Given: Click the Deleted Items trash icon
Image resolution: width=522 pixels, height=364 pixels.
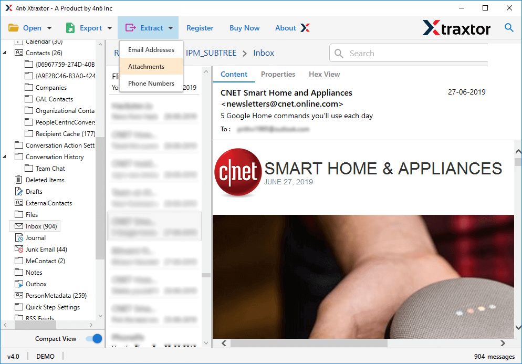Looking at the screenshot, I should pos(19,180).
